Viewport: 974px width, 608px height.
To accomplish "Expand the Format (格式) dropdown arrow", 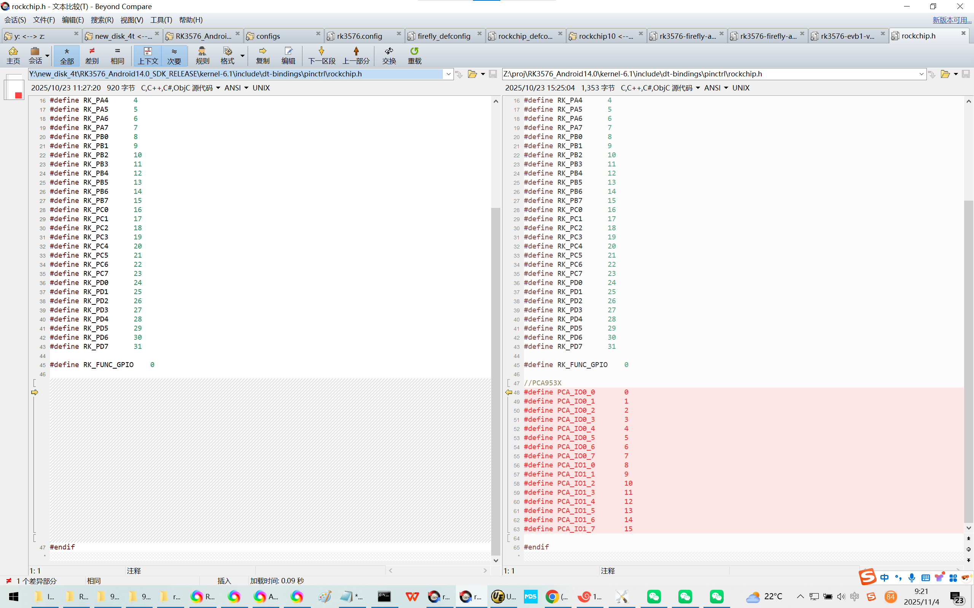I will click(242, 55).
